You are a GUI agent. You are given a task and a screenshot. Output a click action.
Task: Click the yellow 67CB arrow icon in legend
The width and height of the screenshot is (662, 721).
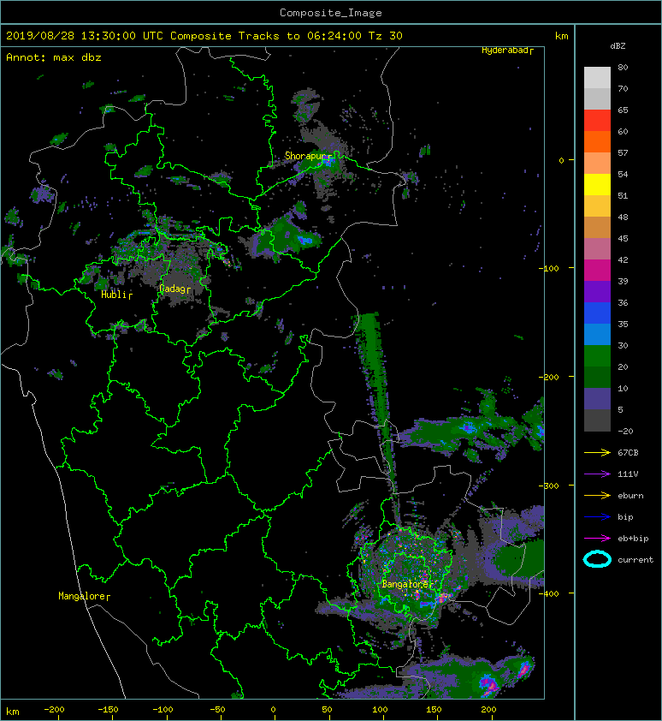(x=597, y=453)
